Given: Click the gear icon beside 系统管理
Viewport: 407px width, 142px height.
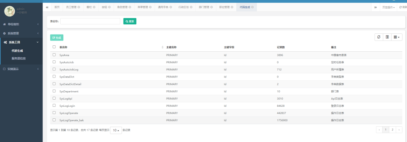Looking at the screenshot, I should coord(5,33).
